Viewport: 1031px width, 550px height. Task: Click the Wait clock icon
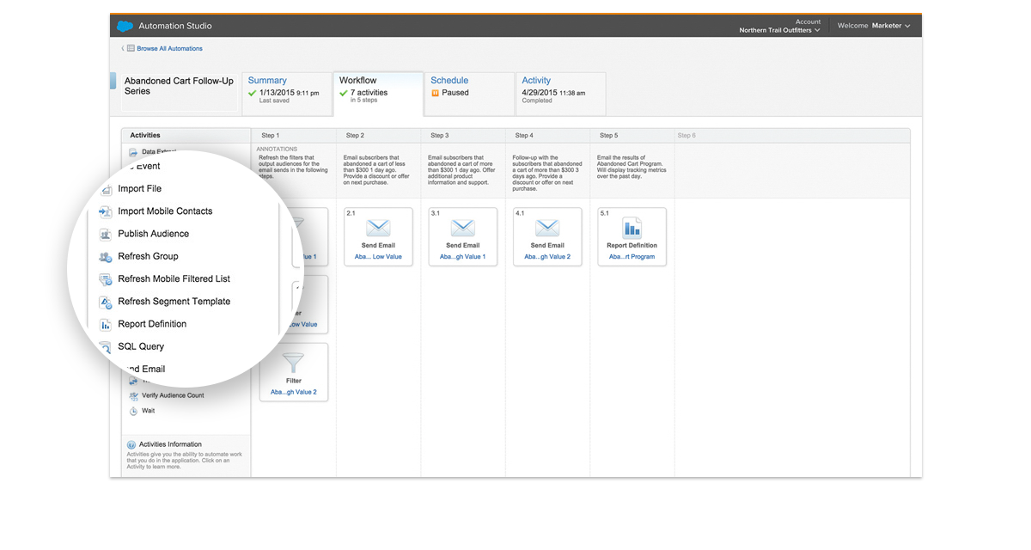[x=133, y=411]
